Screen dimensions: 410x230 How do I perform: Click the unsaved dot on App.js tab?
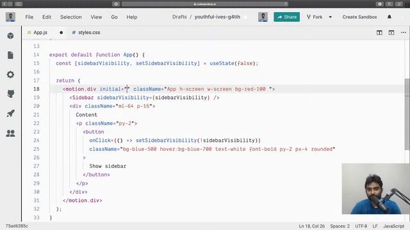[x=61, y=33]
